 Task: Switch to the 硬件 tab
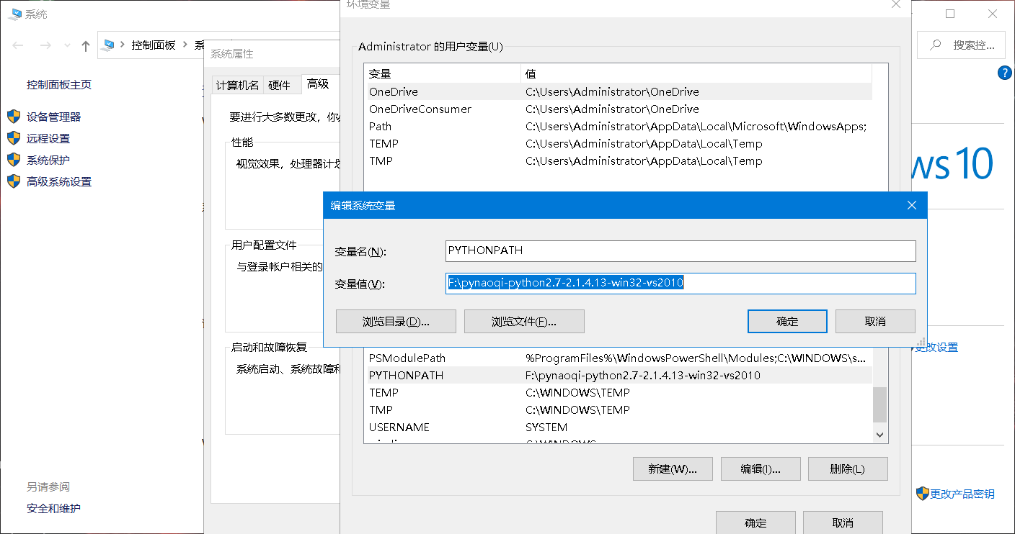point(282,84)
